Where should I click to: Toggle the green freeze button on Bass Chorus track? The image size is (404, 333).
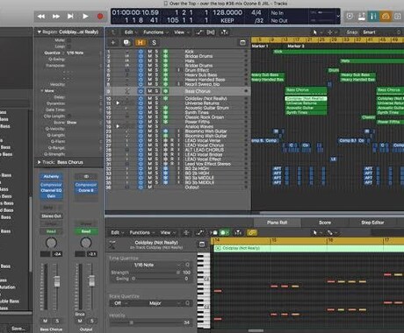pos(165,91)
